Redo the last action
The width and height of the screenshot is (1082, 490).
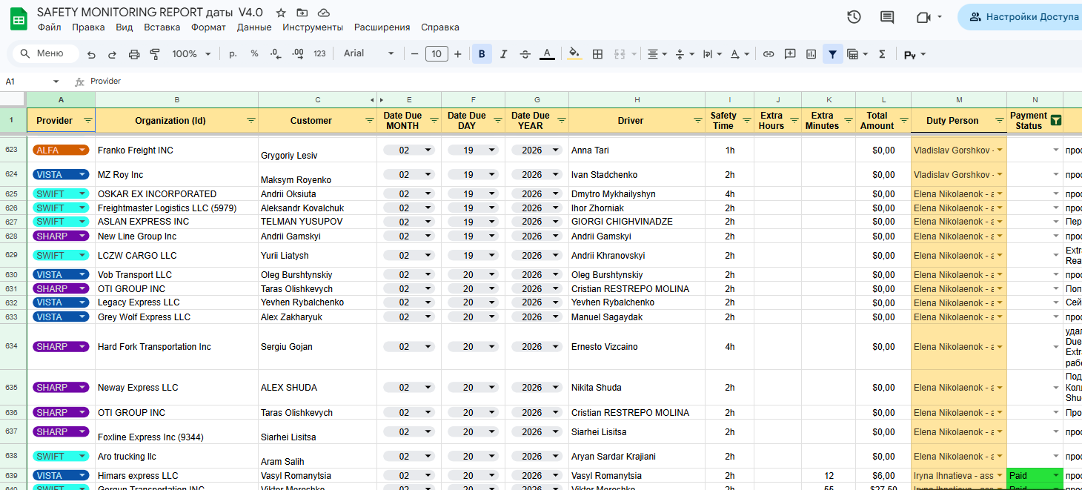click(x=112, y=54)
